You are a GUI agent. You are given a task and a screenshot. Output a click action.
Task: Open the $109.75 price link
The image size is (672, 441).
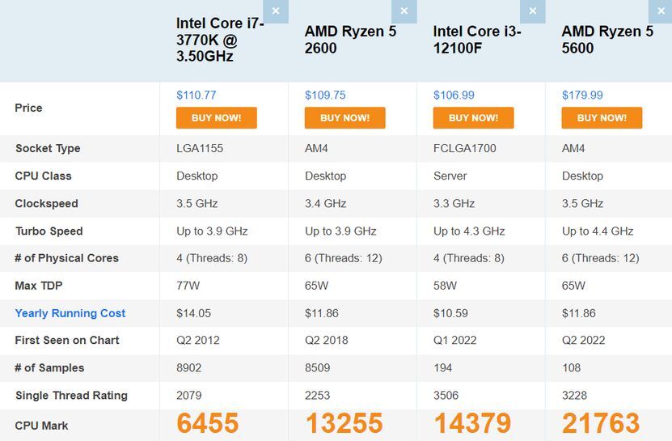[325, 95]
